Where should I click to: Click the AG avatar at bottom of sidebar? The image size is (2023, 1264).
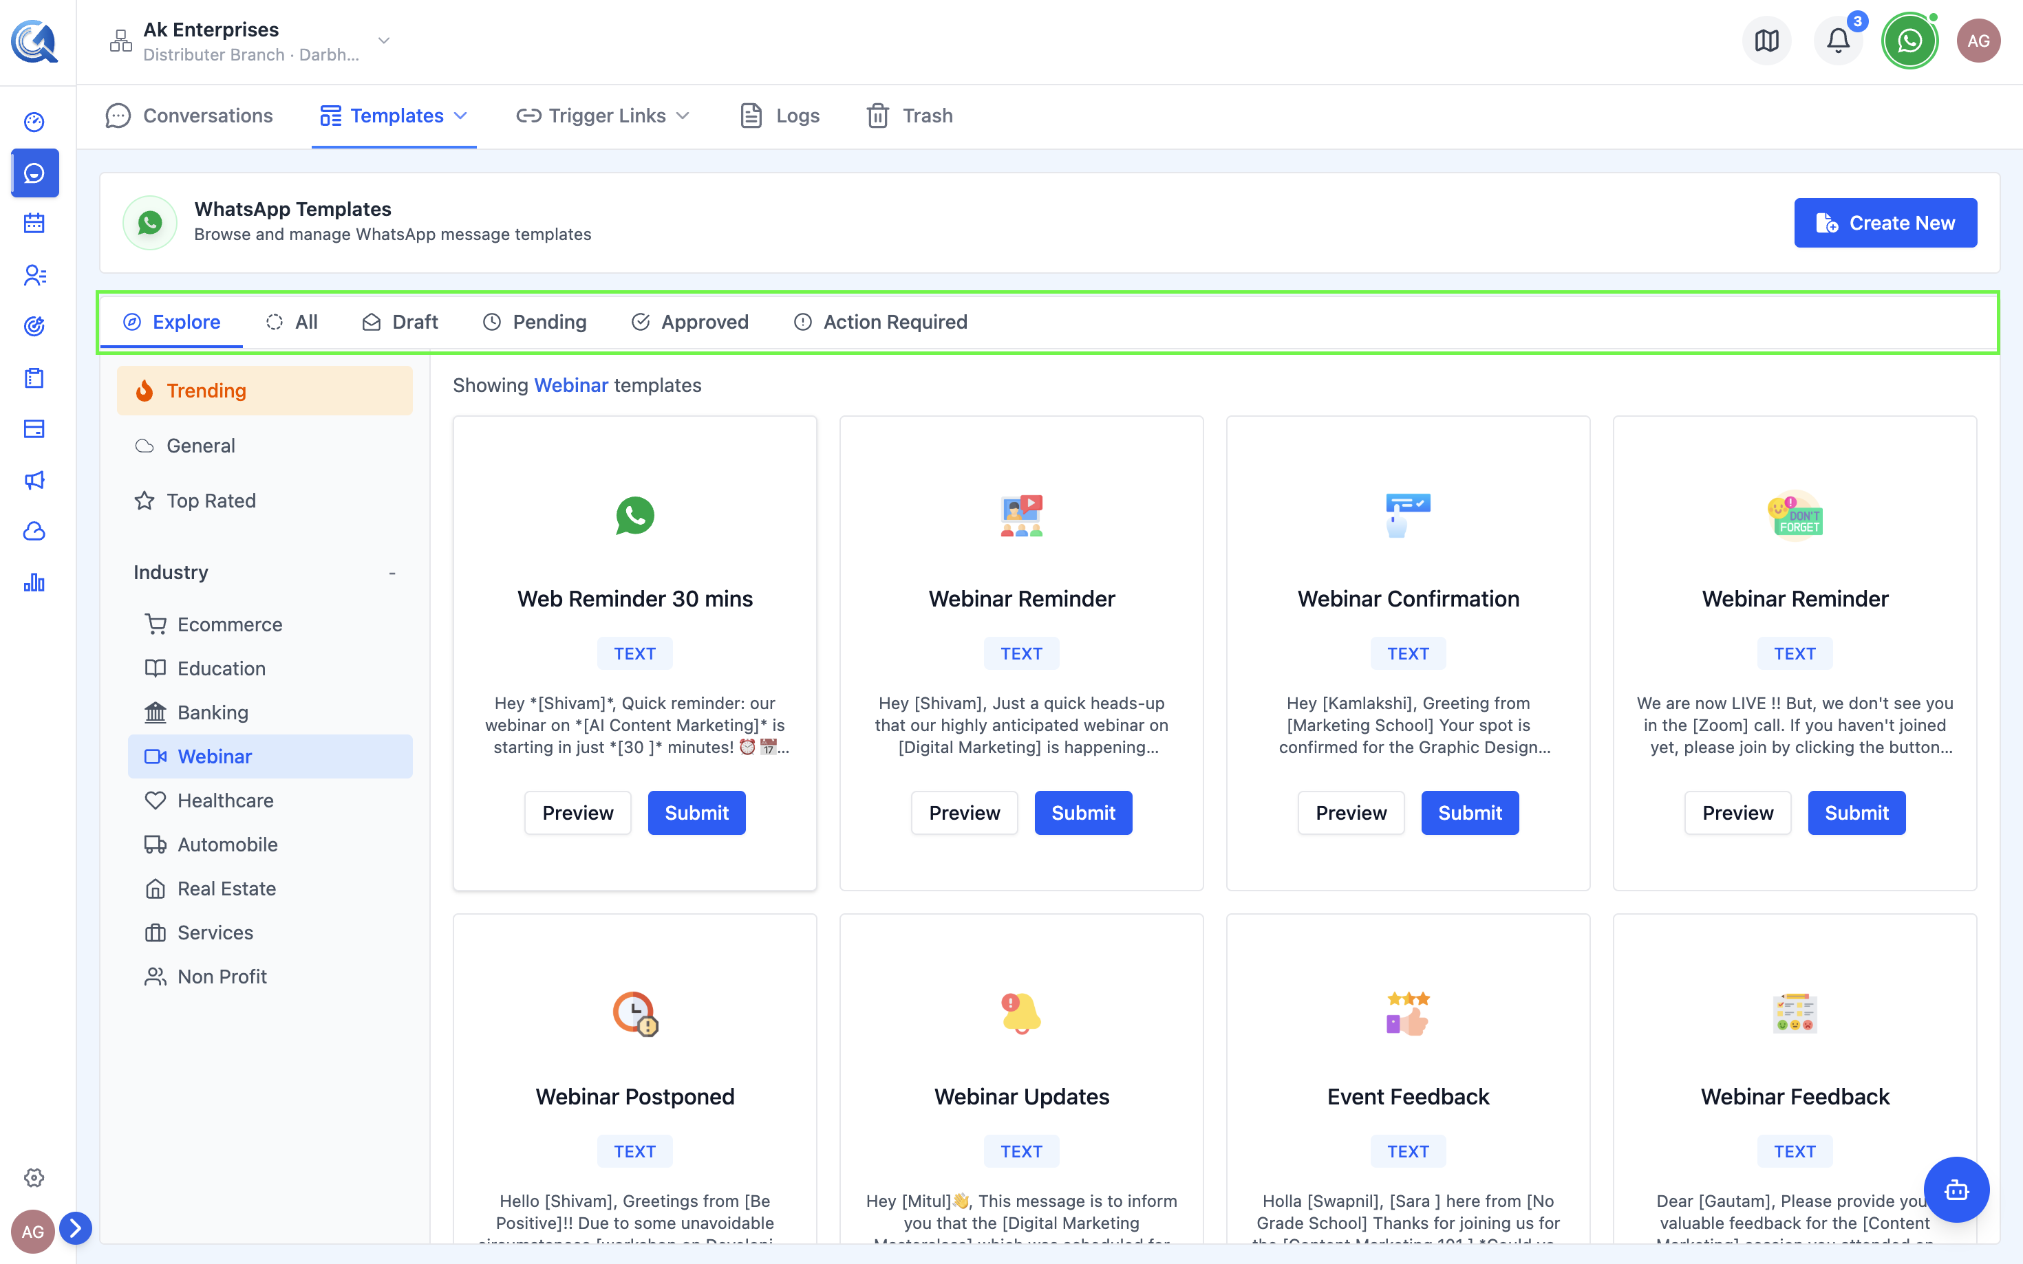32,1232
